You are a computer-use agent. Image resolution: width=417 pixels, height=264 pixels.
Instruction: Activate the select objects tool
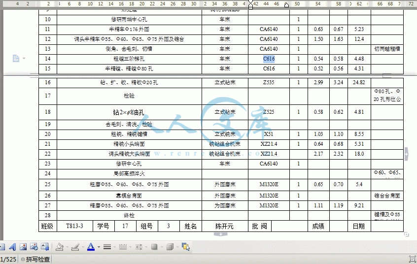click(186, 247)
